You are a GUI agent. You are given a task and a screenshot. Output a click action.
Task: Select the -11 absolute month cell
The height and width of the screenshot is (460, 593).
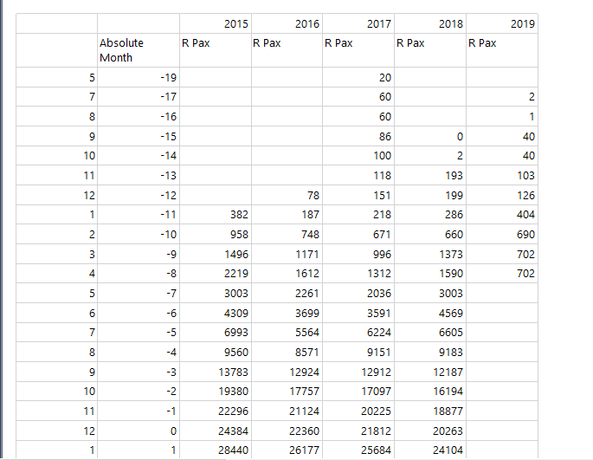pyautogui.click(x=138, y=215)
